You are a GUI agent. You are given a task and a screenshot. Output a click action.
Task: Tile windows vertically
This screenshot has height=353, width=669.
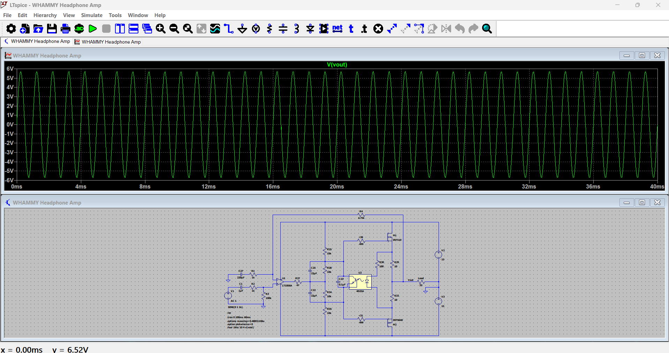pyautogui.click(x=120, y=29)
